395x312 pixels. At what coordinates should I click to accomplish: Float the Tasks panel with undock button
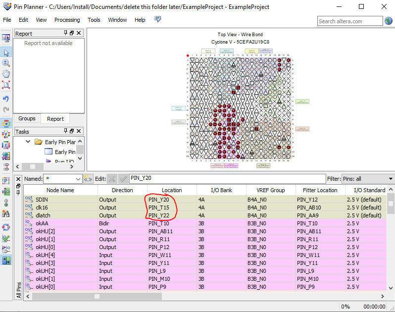tap(72, 131)
